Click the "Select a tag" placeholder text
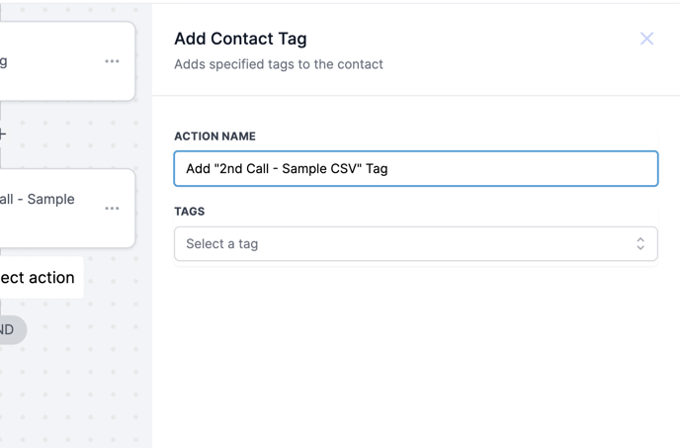This screenshot has width=680, height=448. (222, 244)
